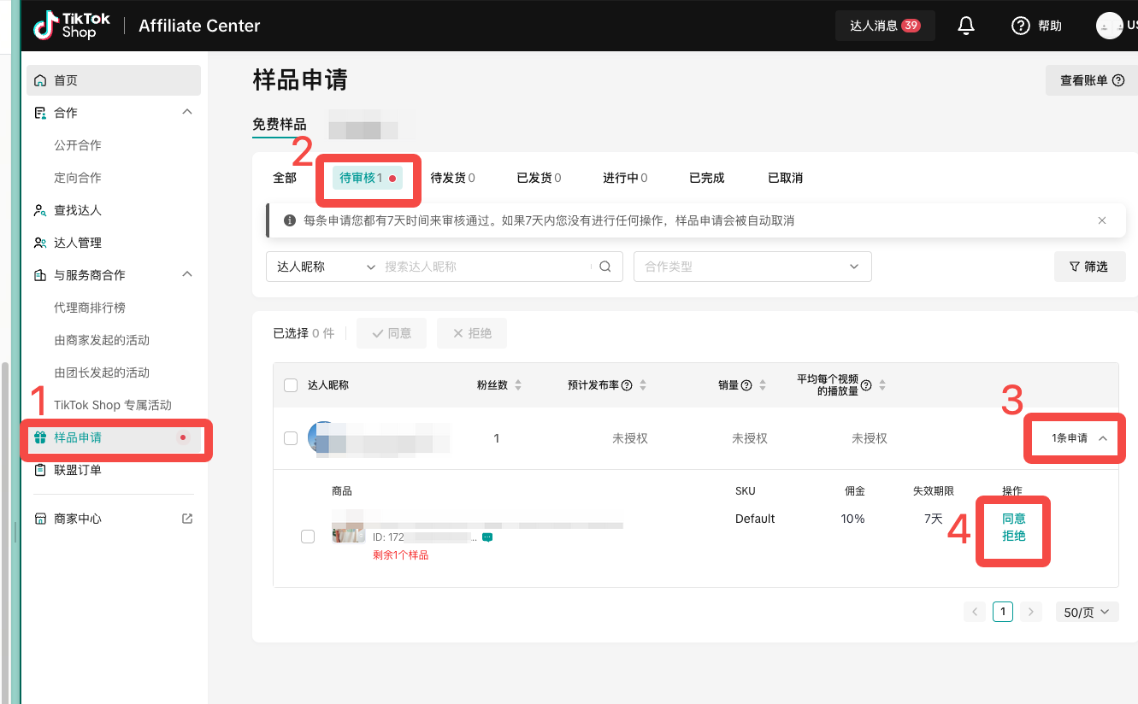
Task: Click the sort arrows beside 粉丝数
Action: [518, 385]
